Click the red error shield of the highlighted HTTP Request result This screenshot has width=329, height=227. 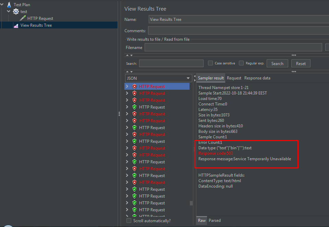pyautogui.click(x=134, y=86)
